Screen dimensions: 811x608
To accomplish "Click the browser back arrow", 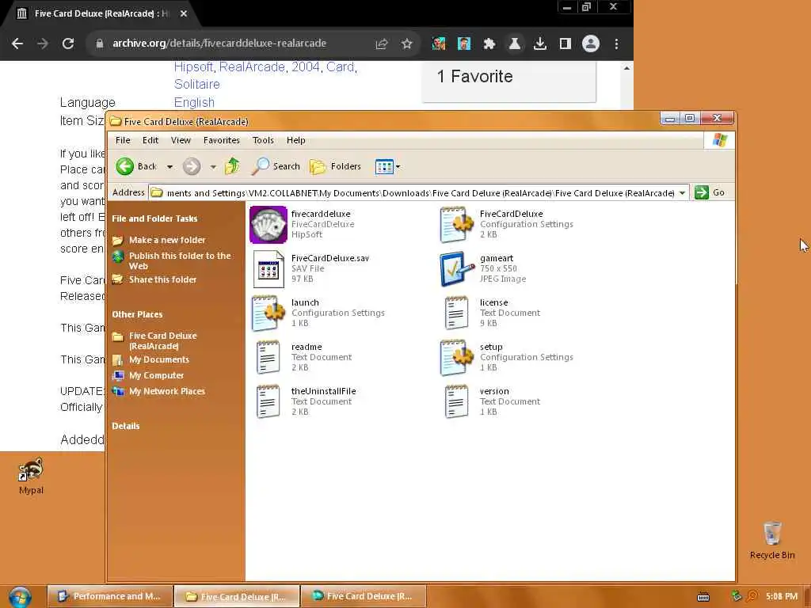I will click(17, 44).
